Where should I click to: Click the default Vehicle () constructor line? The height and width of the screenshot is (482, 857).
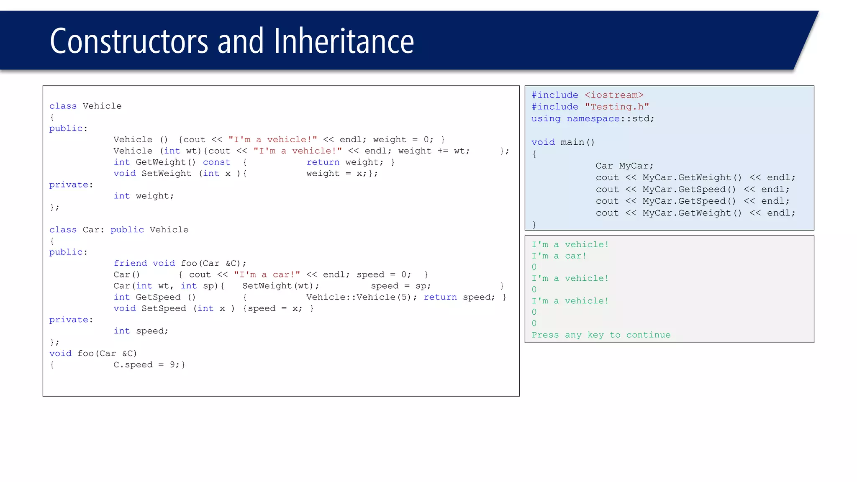[x=279, y=140]
